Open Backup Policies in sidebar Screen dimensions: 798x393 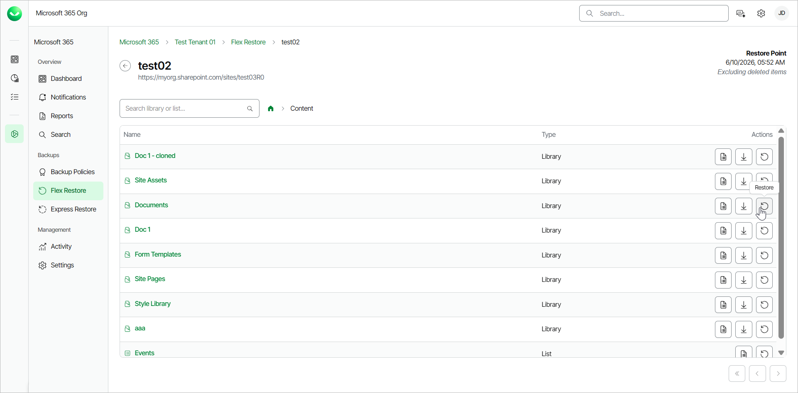tap(68, 172)
